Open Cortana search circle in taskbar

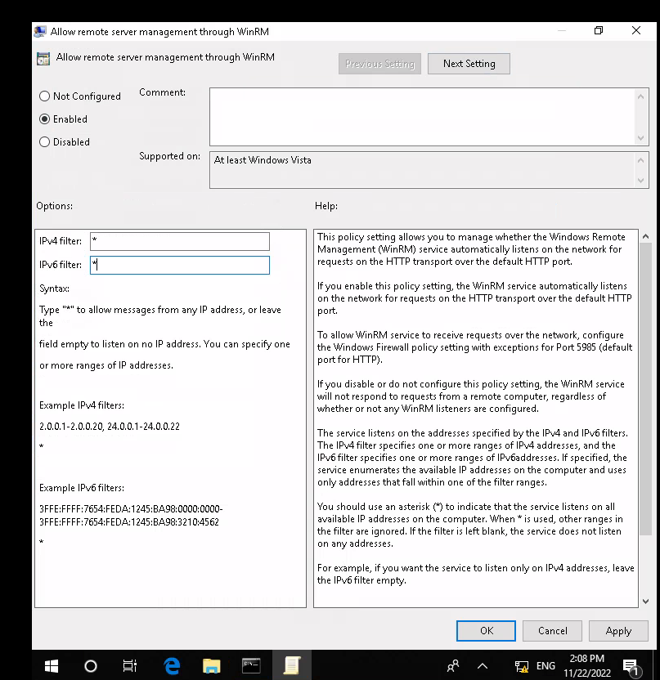point(90,665)
